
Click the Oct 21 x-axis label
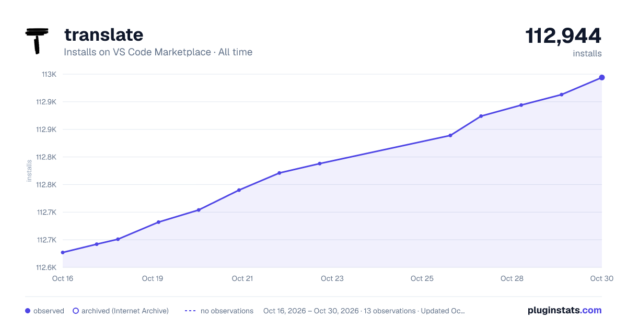coord(242,278)
